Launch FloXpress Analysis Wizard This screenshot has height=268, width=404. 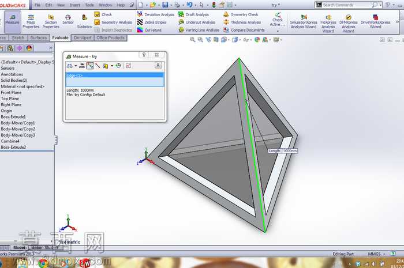click(x=328, y=24)
